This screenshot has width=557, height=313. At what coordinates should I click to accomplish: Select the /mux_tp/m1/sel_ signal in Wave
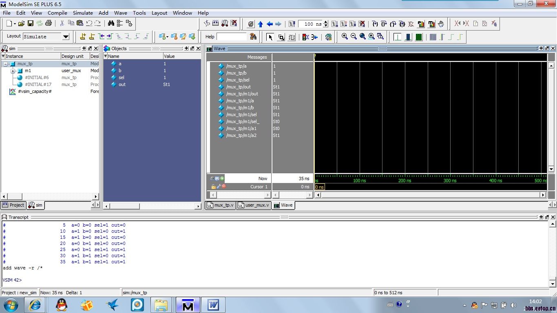pyautogui.click(x=243, y=121)
